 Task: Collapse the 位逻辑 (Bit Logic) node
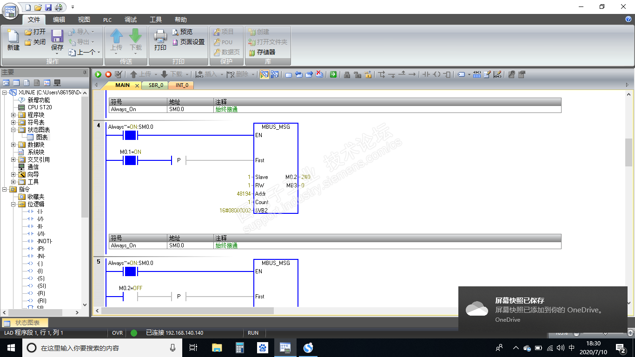(x=13, y=204)
